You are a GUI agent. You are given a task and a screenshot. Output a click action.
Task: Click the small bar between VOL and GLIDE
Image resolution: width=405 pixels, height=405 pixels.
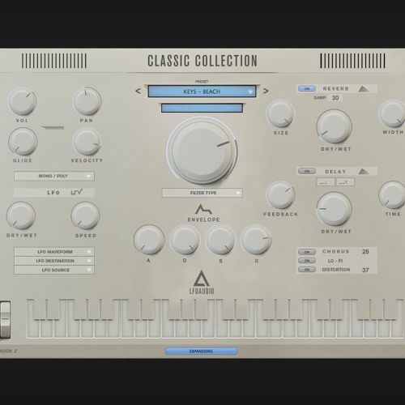[53, 127]
